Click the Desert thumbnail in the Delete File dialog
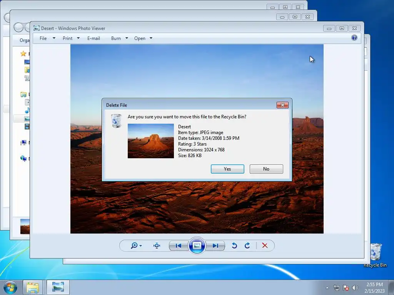394x295 pixels. coord(151,141)
